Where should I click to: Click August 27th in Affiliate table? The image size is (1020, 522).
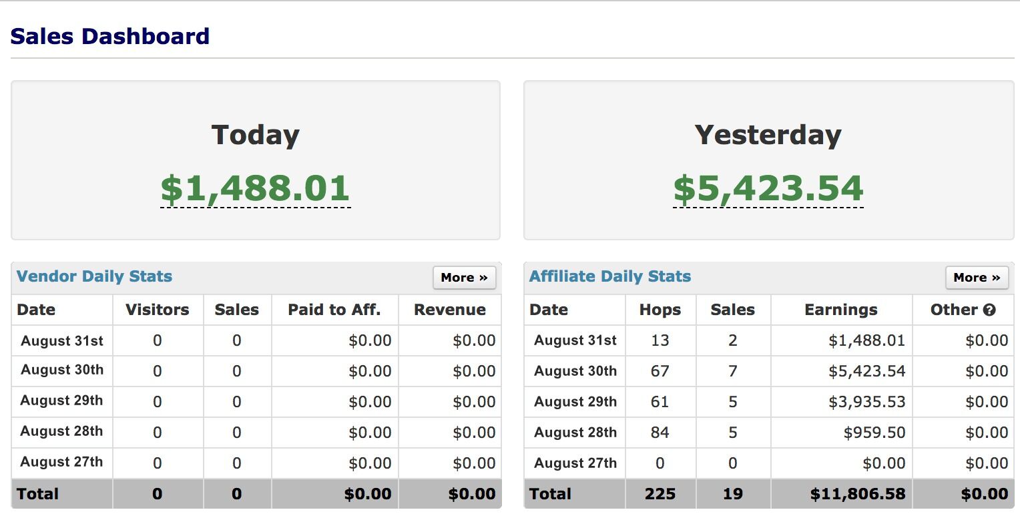(575, 463)
